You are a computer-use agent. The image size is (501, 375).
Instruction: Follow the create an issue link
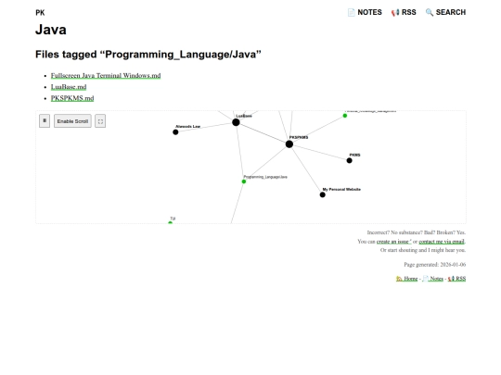click(x=393, y=242)
